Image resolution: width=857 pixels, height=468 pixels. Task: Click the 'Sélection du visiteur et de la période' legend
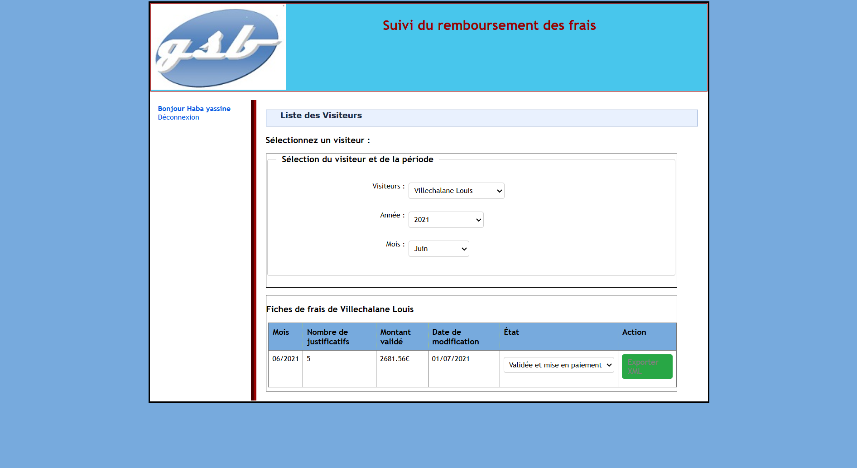(357, 159)
